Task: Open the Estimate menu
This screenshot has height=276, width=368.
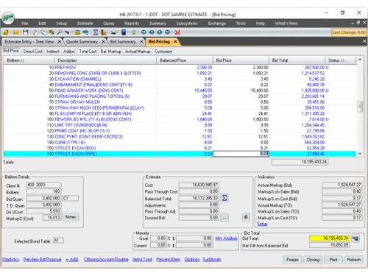Action: (x=85, y=24)
